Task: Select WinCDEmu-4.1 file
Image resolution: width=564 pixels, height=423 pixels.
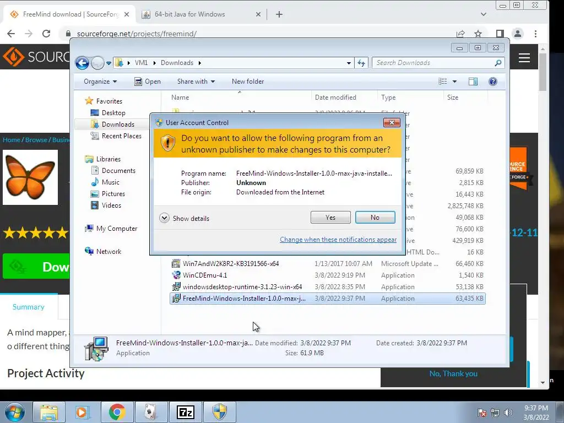Action: pos(327,275)
